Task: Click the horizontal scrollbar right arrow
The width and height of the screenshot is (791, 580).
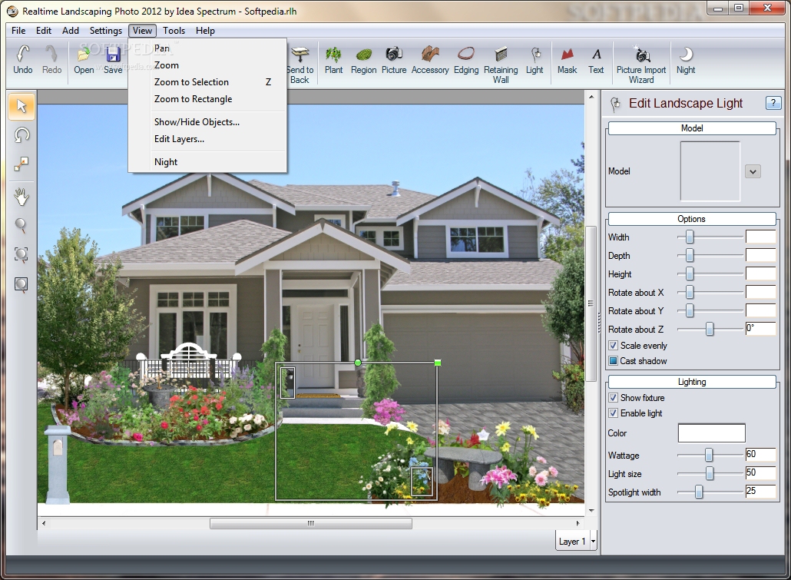Action: 578,523
